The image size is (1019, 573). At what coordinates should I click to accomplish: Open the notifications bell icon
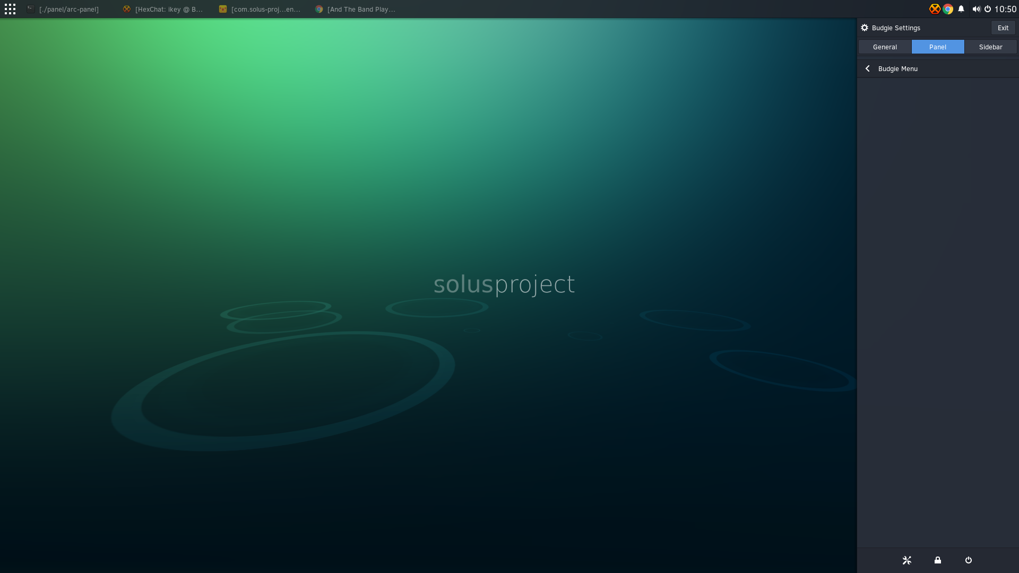tap(961, 9)
